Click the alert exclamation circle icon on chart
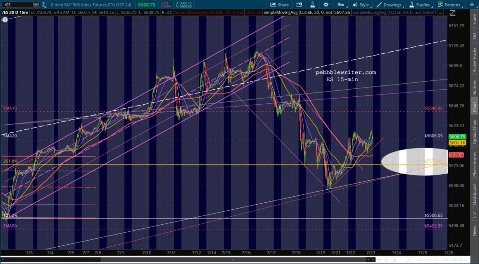Screen dimensions: 479x264 pyautogui.click(x=5, y=20)
